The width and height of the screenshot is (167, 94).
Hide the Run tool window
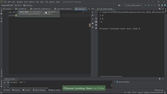163,9
